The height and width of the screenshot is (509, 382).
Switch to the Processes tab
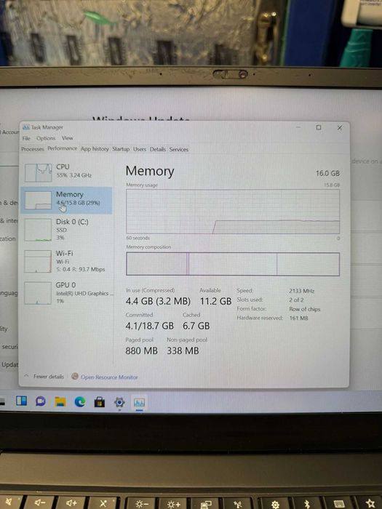[x=33, y=149]
